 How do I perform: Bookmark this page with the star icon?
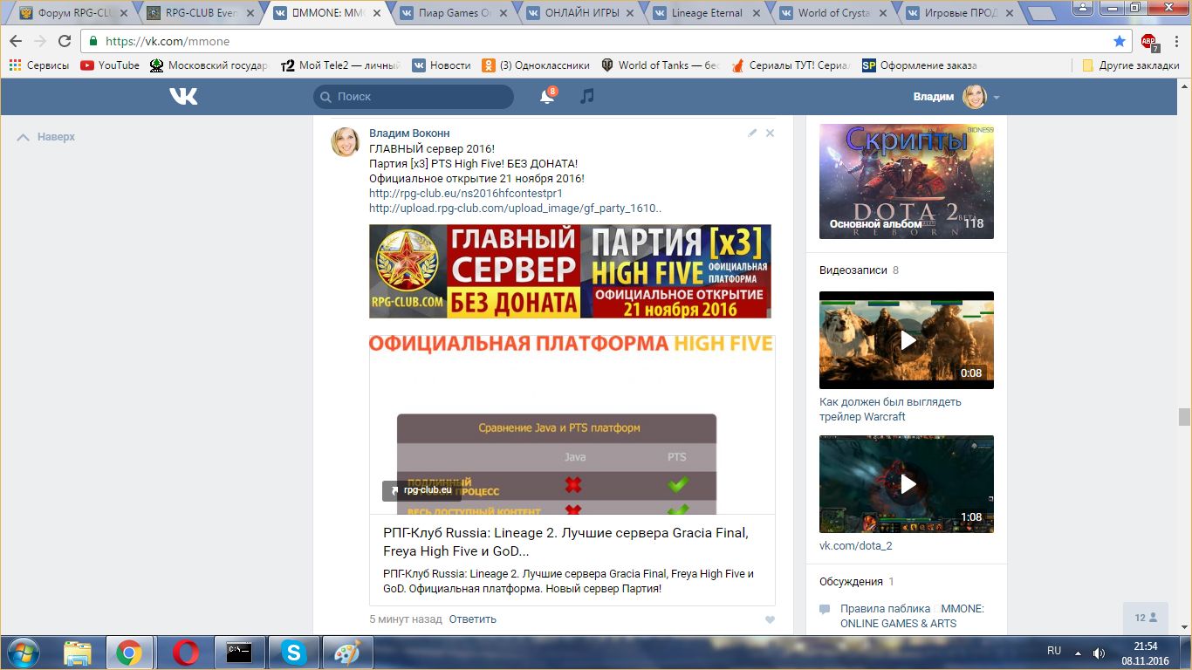1120,41
